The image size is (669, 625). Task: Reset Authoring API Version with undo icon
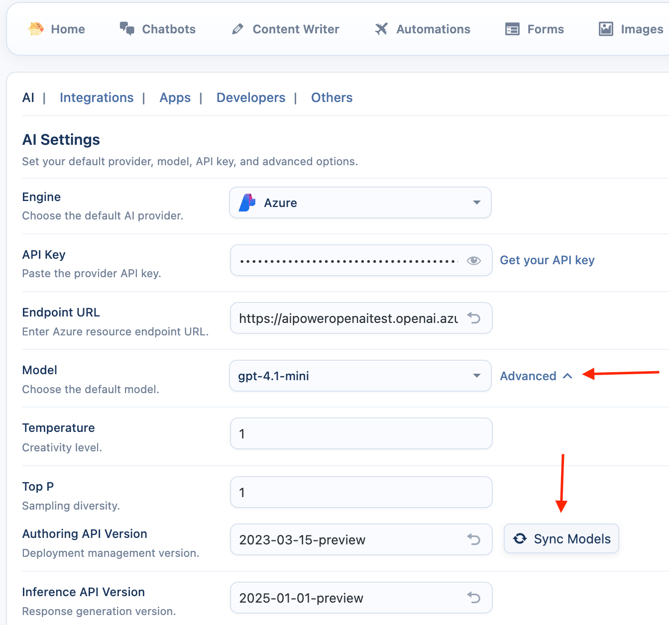(474, 539)
